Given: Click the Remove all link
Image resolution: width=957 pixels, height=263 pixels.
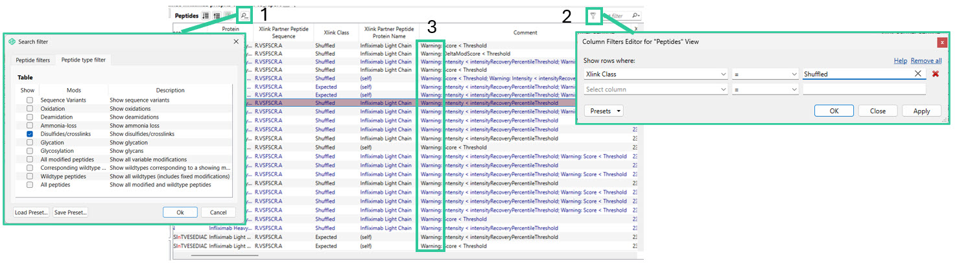Looking at the screenshot, I should point(926,61).
